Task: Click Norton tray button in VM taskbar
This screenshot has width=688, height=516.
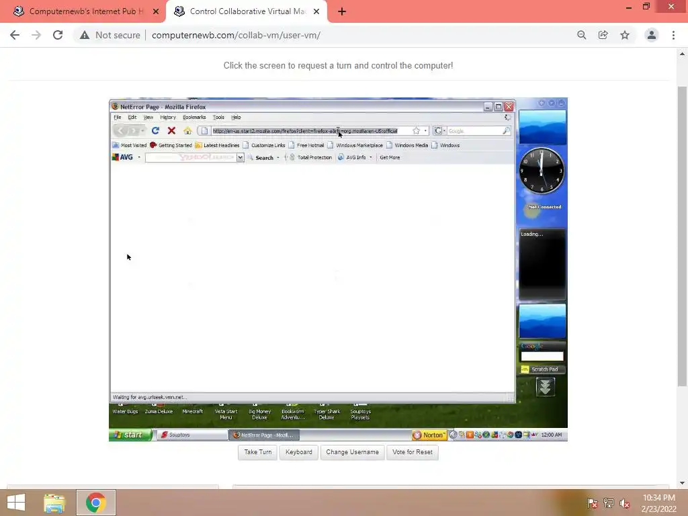Action: point(429,435)
